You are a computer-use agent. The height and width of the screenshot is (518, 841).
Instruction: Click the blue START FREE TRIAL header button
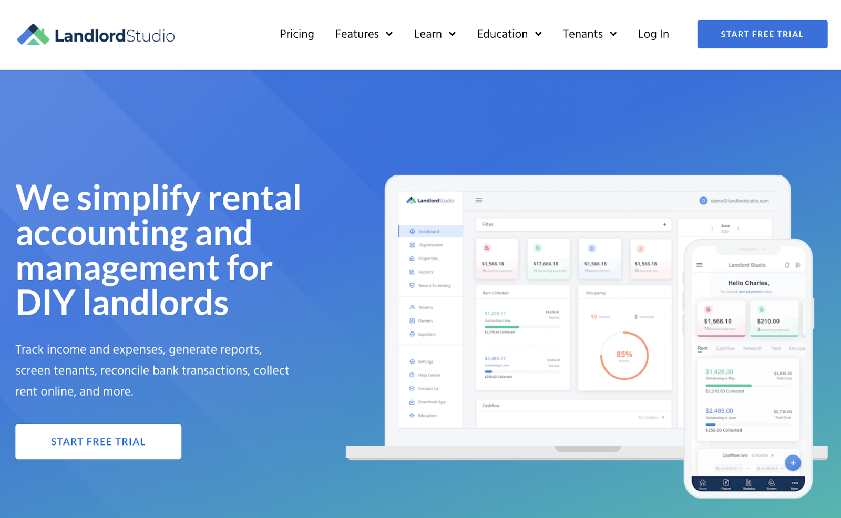pos(762,34)
